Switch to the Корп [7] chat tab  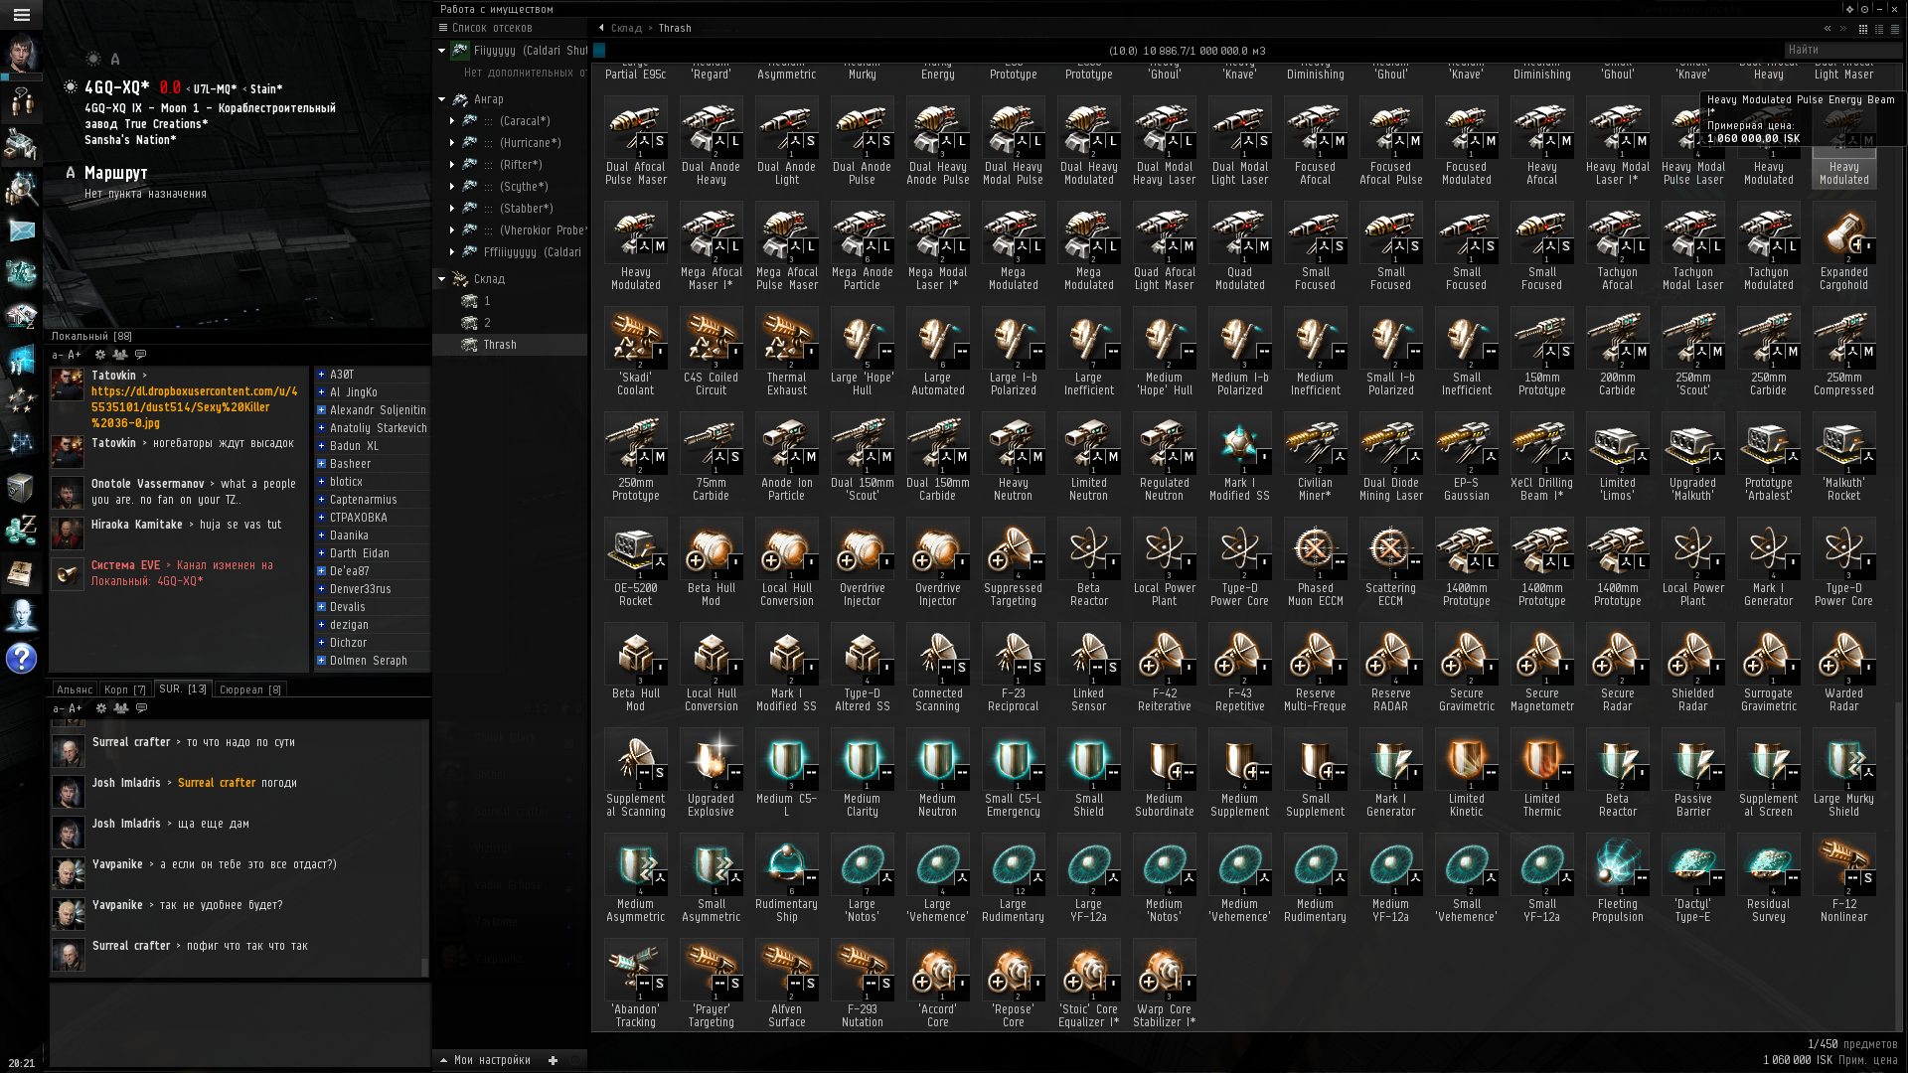tap(125, 690)
